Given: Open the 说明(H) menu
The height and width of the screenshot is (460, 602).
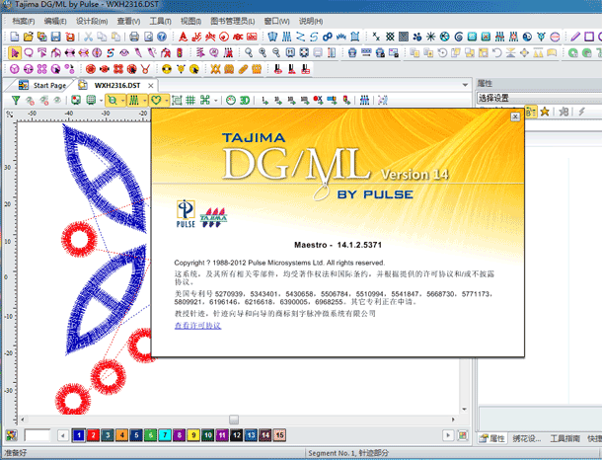Looking at the screenshot, I should pyautogui.click(x=311, y=21).
